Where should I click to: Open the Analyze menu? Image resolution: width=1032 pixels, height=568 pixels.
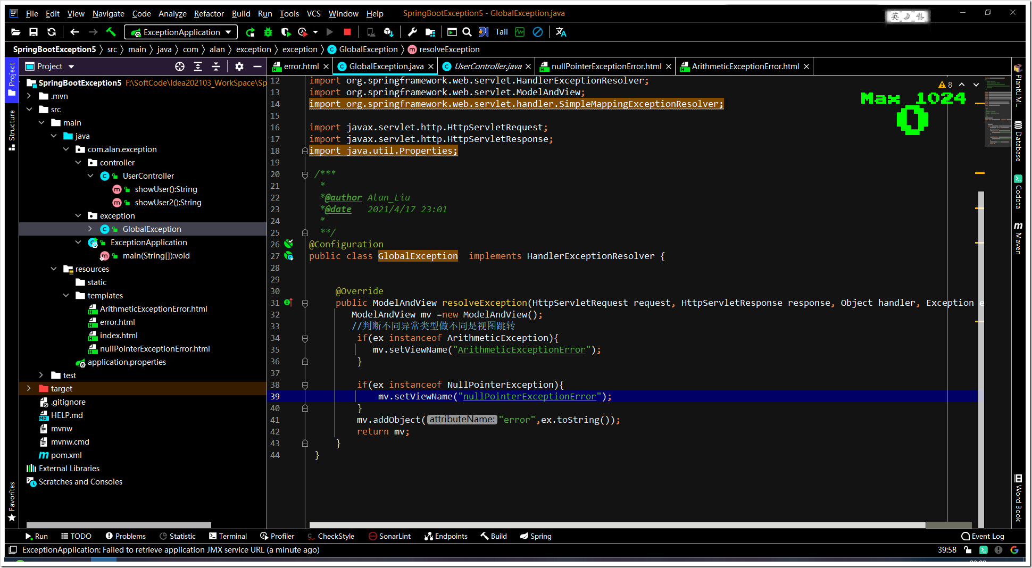click(172, 13)
